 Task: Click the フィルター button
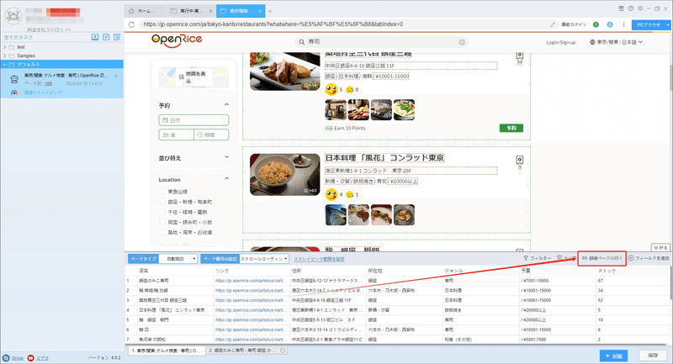coord(537,258)
